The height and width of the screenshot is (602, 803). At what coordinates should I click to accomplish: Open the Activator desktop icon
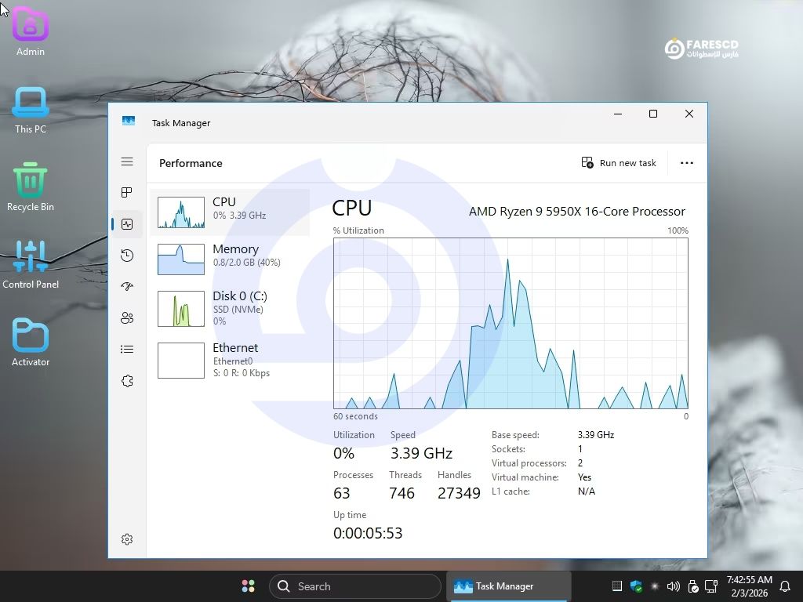(x=31, y=343)
